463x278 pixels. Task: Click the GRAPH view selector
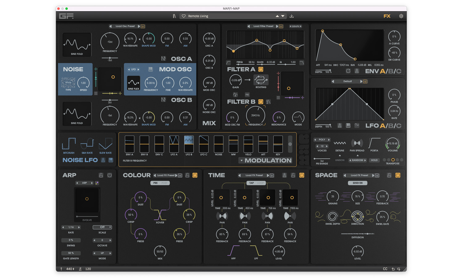pos(295,26)
